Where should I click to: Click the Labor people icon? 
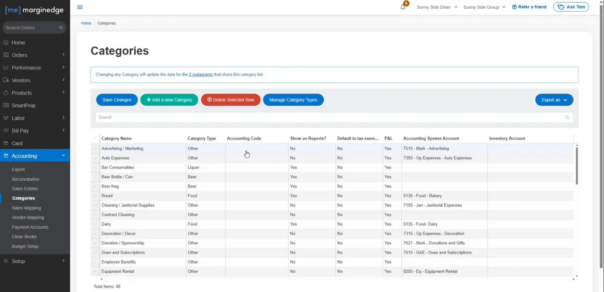click(x=6, y=118)
